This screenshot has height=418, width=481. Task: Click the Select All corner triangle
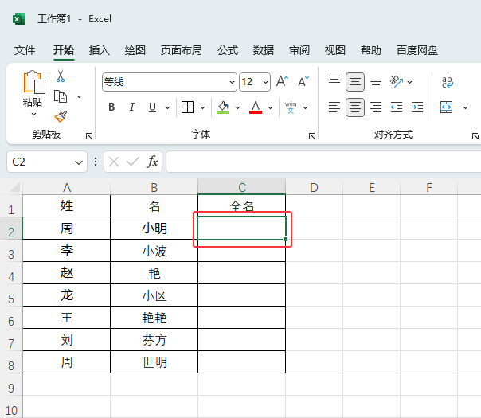pos(15,187)
